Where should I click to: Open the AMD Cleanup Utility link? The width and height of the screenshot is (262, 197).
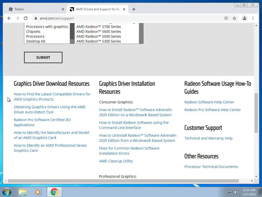point(116,161)
